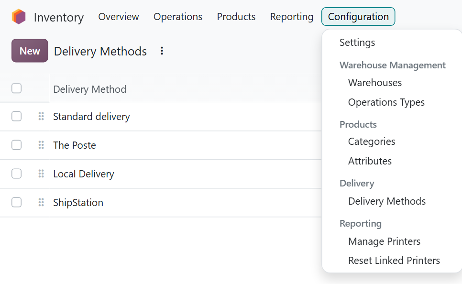This screenshot has height=284, width=462.
Task: Open Manage Printers entry
Action: click(384, 241)
